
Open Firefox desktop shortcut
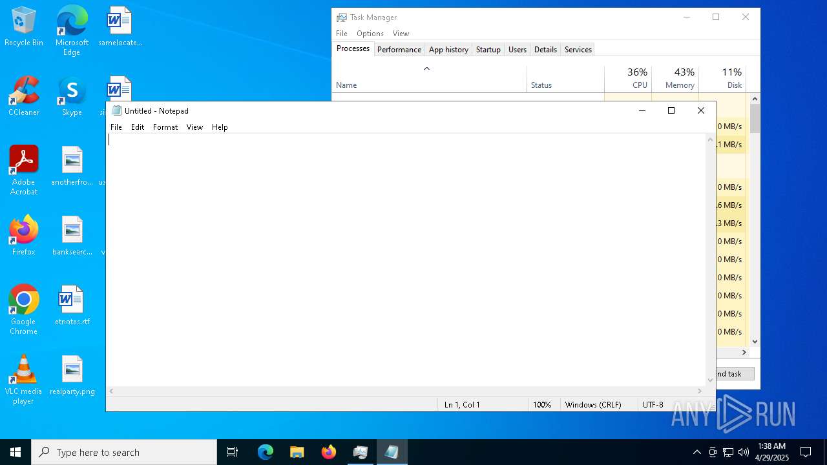pyautogui.click(x=24, y=236)
